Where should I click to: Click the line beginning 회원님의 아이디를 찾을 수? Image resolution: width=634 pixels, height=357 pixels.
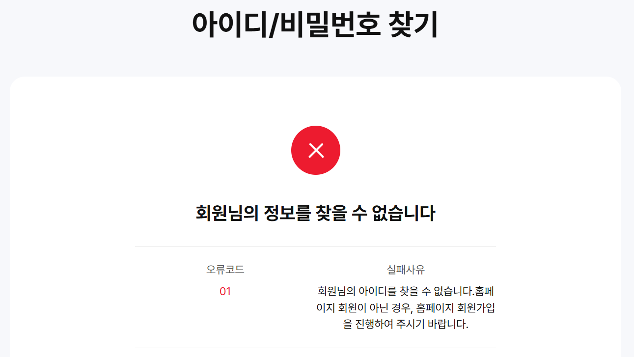[406, 291]
